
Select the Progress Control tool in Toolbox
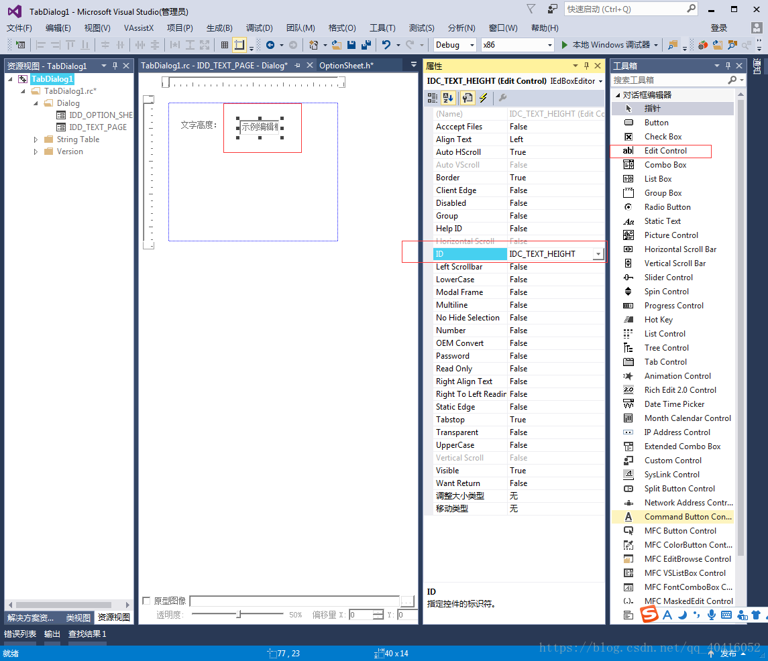click(673, 306)
